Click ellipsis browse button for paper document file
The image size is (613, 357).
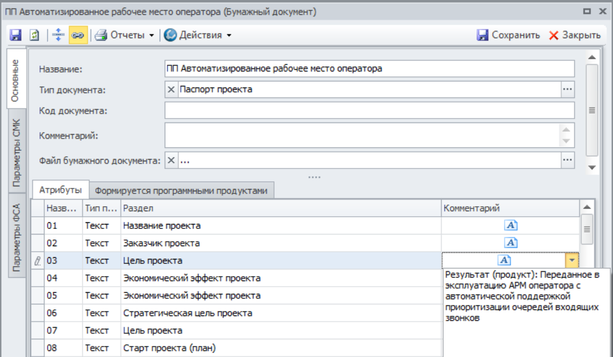coord(568,160)
